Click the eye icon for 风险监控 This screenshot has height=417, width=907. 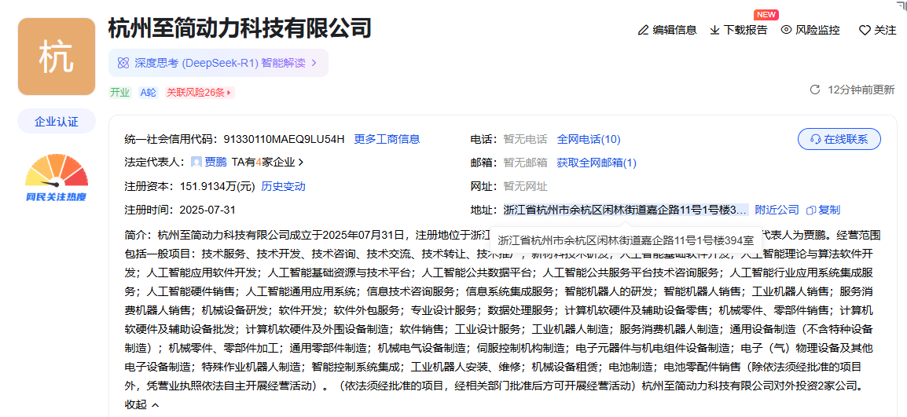[x=786, y=30]
